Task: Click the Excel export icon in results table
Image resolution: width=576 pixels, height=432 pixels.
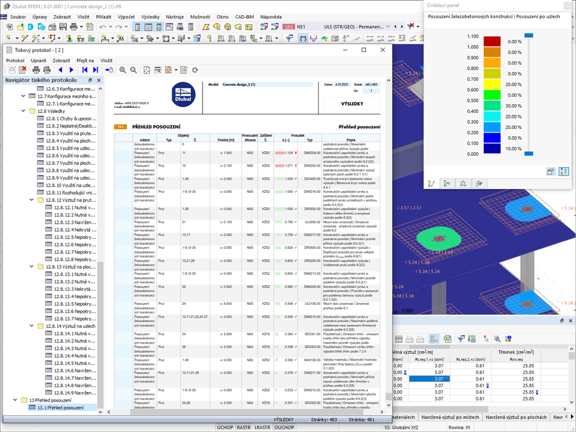Action: pos(447,339)
